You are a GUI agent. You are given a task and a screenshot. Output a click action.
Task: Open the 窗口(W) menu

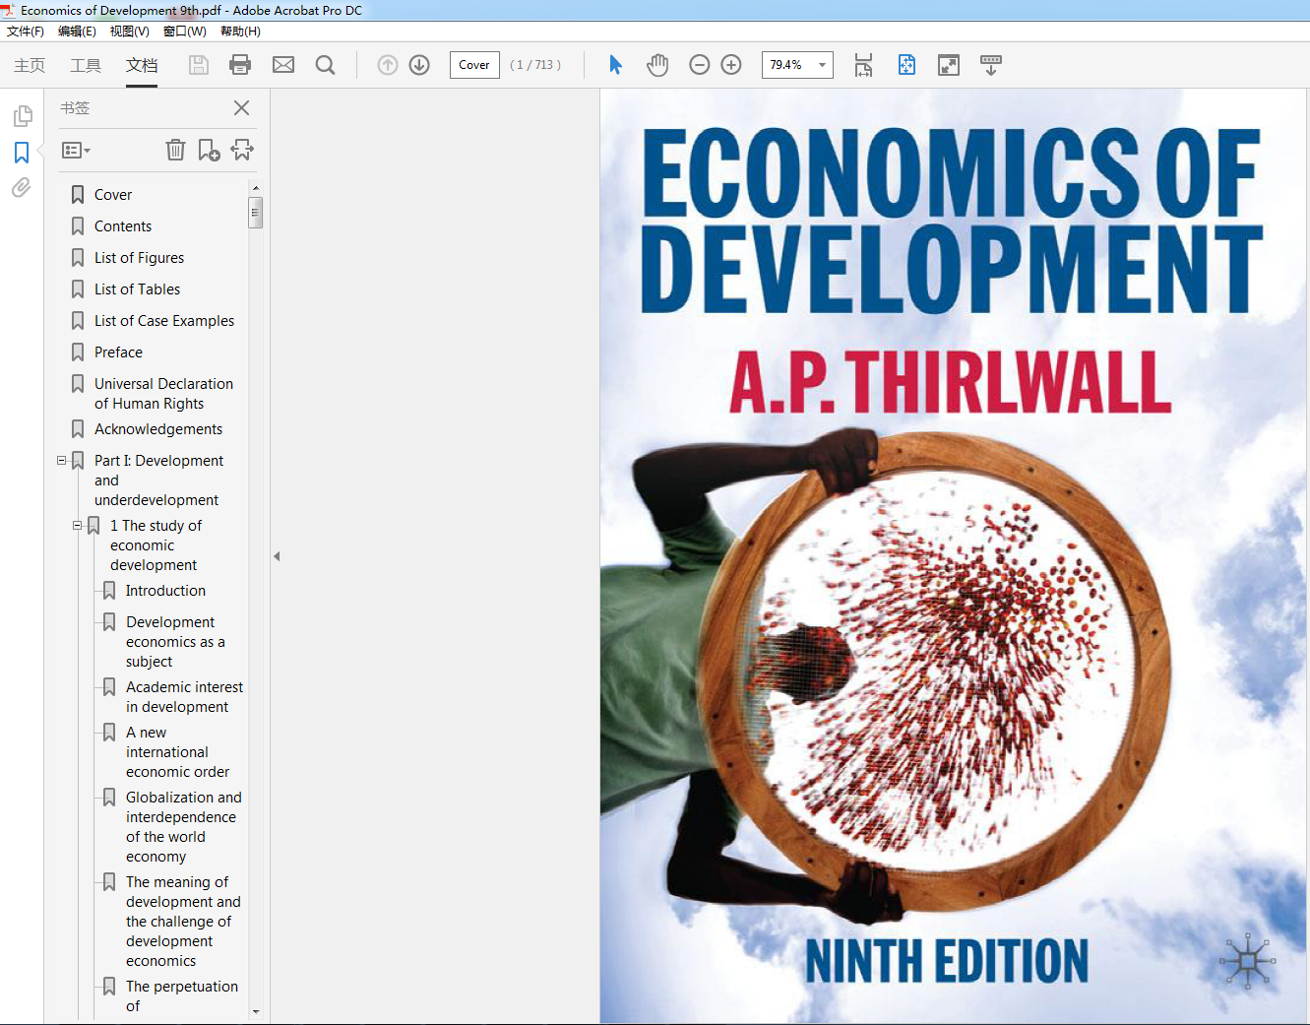tap(185, 32)
